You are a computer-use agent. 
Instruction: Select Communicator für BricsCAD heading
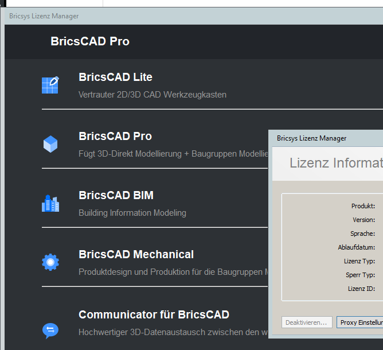coord(154,314)
